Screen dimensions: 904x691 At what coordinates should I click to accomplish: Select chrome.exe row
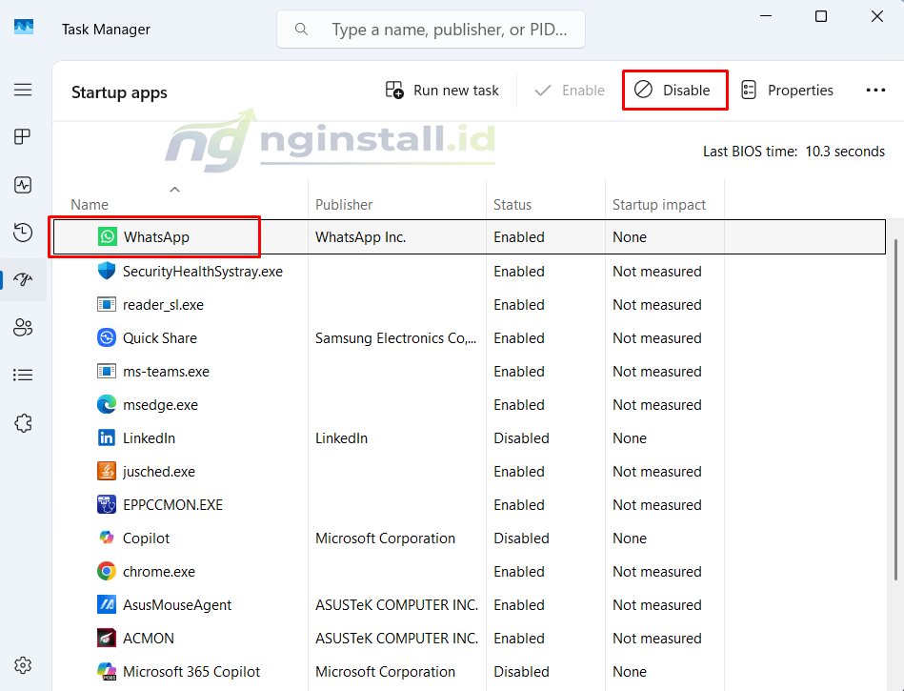click(470, 572)
